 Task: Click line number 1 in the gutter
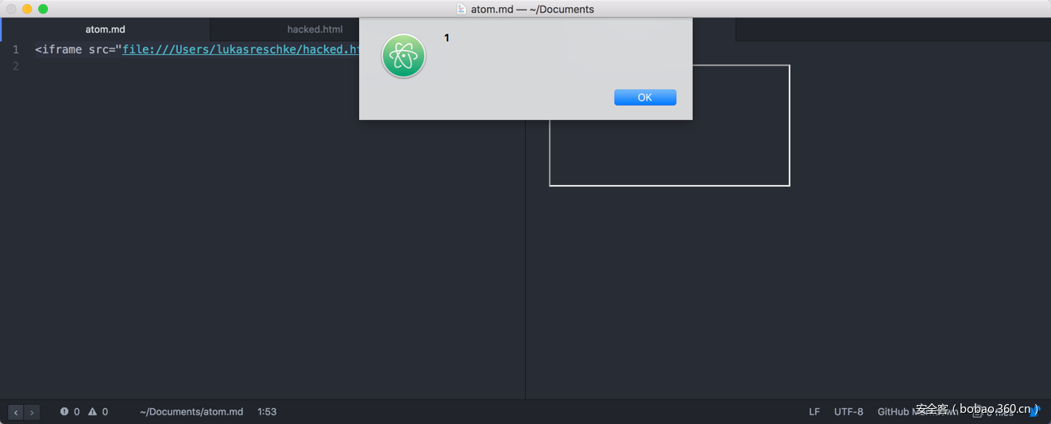pyautogui.click(x=15, y=49)
